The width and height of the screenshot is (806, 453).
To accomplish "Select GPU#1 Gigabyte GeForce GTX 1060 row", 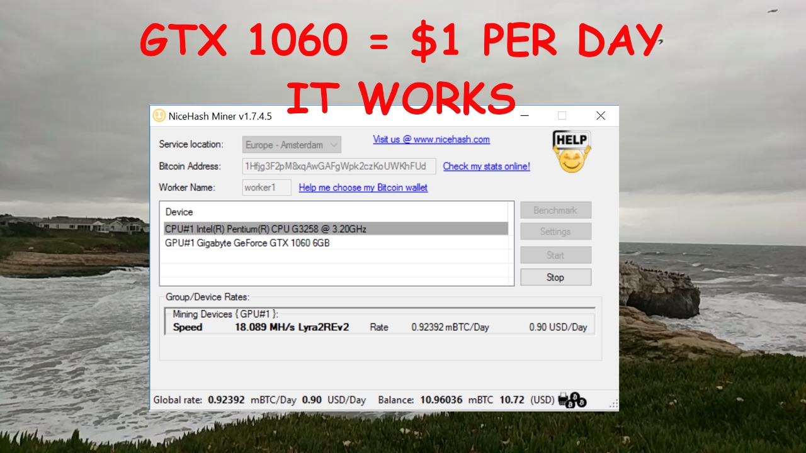I will point(336,243).
